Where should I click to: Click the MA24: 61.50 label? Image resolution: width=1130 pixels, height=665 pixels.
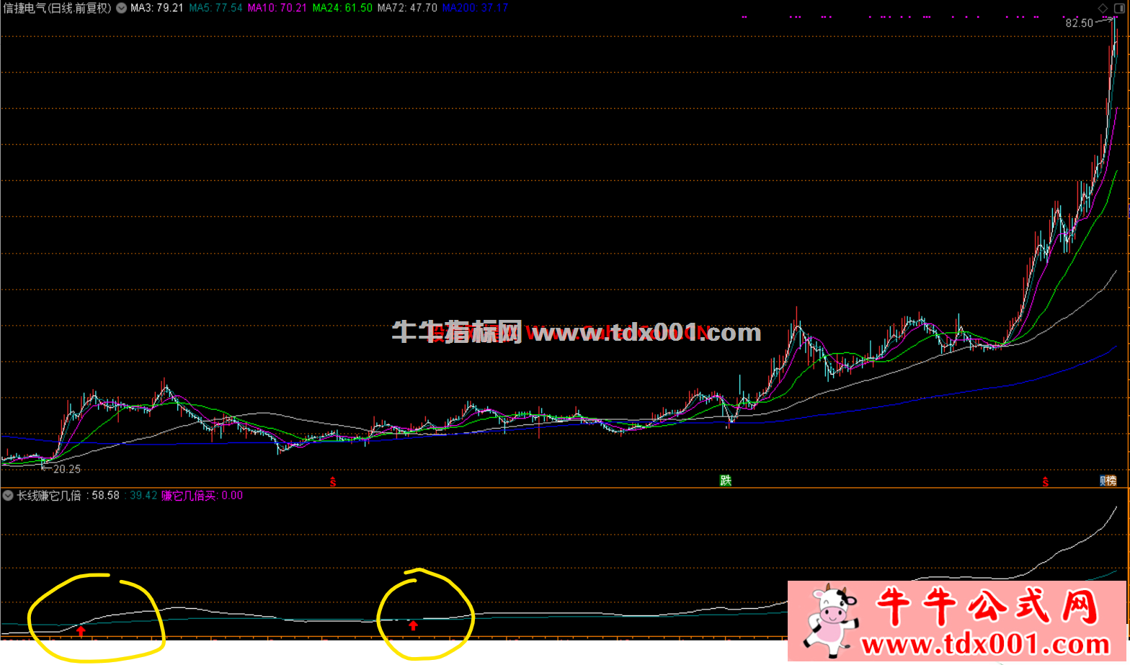[x=342, y=8]
